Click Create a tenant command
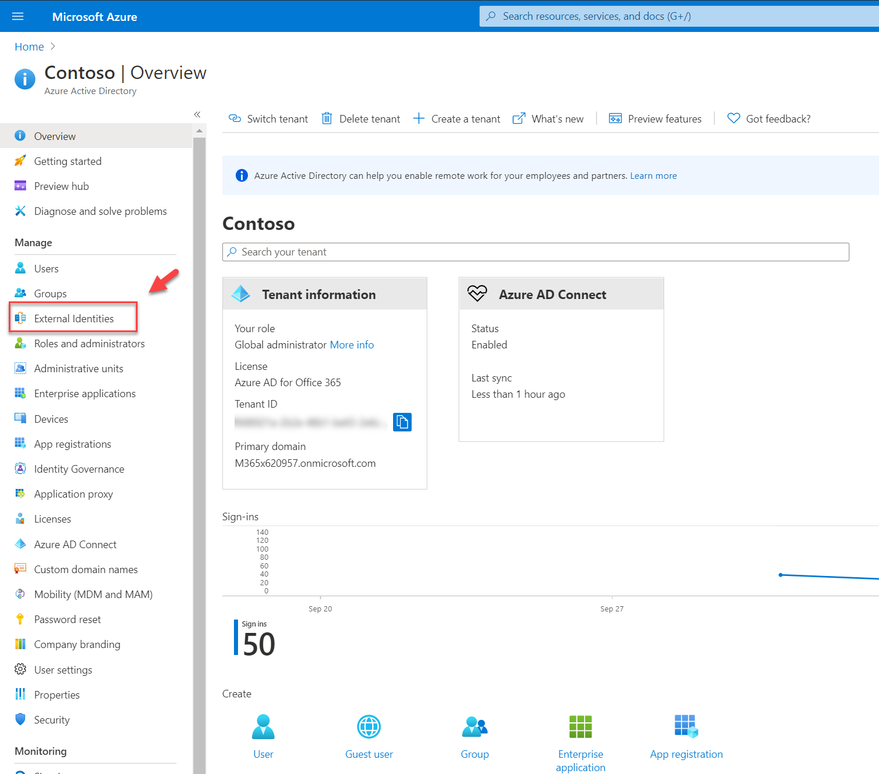Viewport: 879px width, 774px height. coord(456,118)
